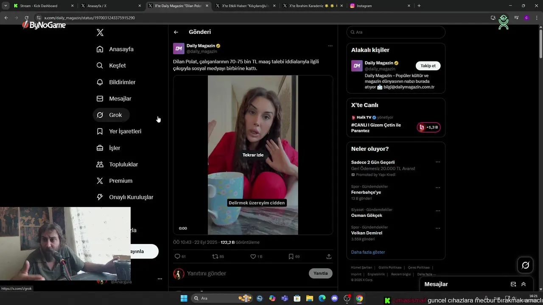Click Daha fazla göster link

point(368,252)
